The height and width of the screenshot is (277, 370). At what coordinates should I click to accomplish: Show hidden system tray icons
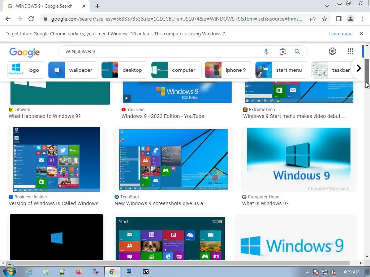[x=307, y=272]
